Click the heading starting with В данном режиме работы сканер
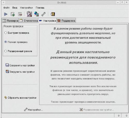The height and width of the screenshot is (118, 129). pos(83,35)
